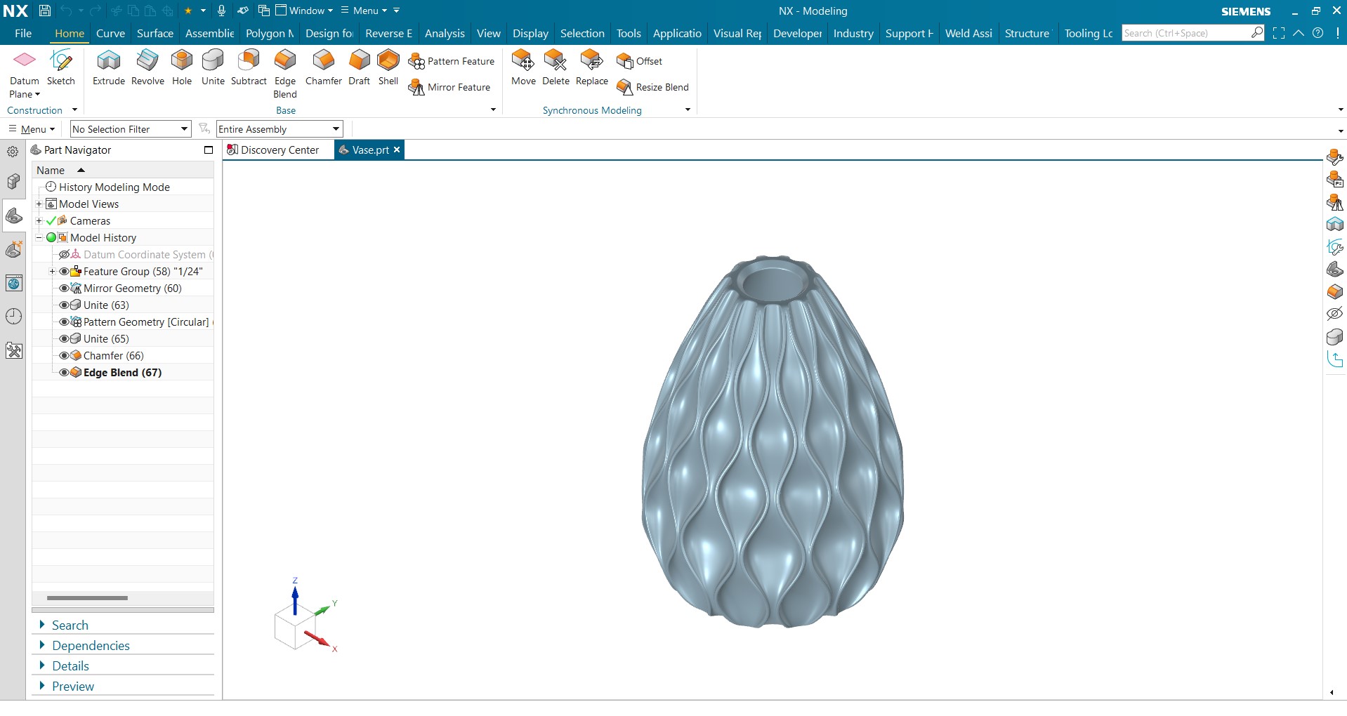Screen dimensions: 1347x716
Task: Switch to the Surface ribbon tab
Action: (155, 33)
